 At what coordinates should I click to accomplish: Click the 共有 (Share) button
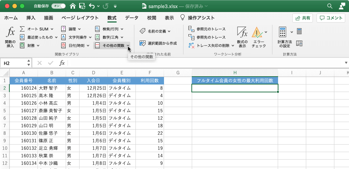pyautogui.click(x=302, y=18)
